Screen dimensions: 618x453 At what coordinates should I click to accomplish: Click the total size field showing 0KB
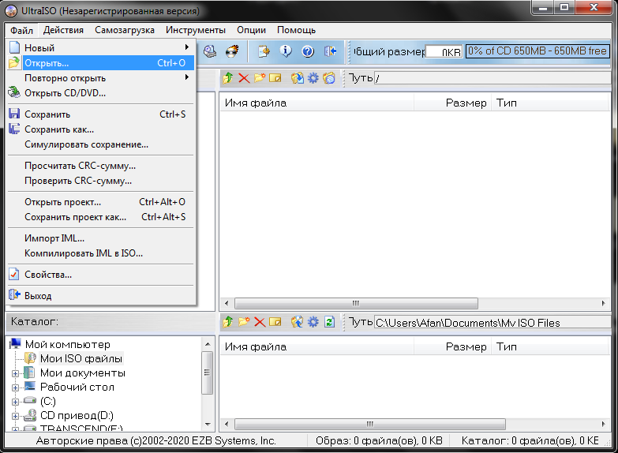(444, 51)
